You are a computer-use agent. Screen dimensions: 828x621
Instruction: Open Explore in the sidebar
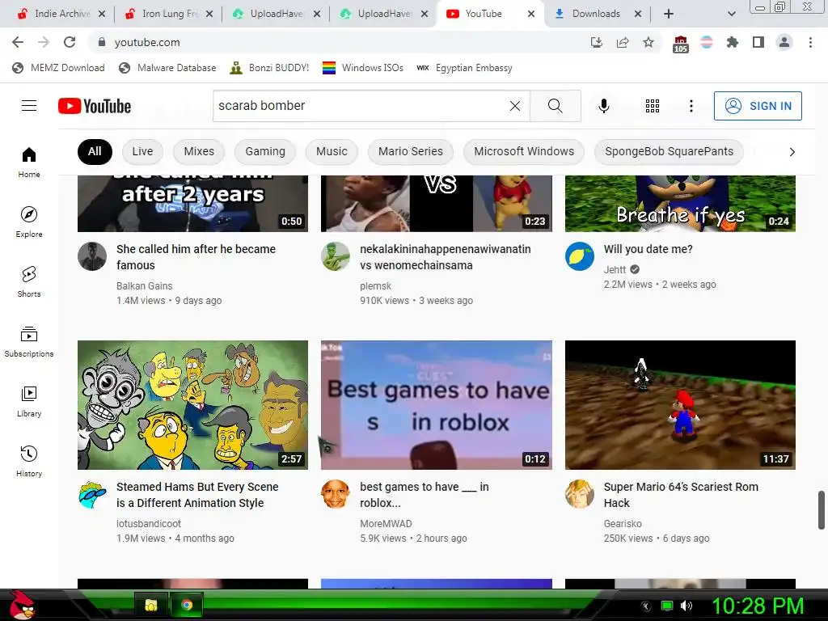tap(29, 222)
